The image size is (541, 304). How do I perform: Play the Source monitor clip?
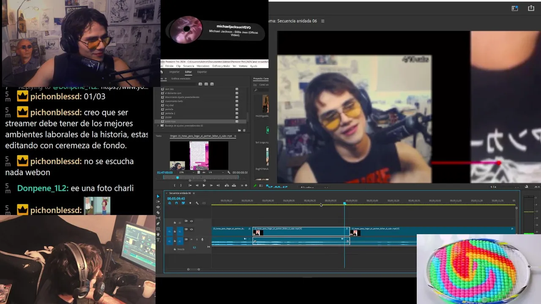204,185
